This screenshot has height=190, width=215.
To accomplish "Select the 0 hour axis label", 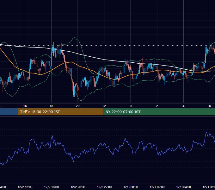I will [x=131, y=106].
